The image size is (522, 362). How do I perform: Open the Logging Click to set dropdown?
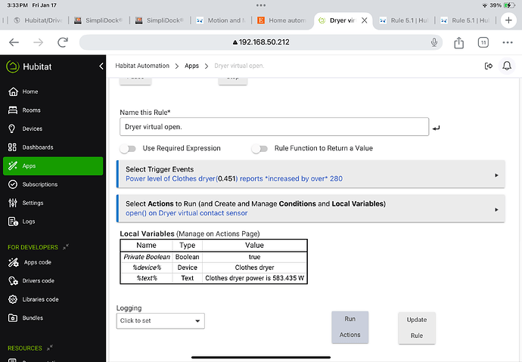tap(160, 320)
